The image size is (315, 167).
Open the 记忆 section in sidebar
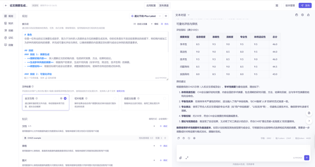point(9,38)
